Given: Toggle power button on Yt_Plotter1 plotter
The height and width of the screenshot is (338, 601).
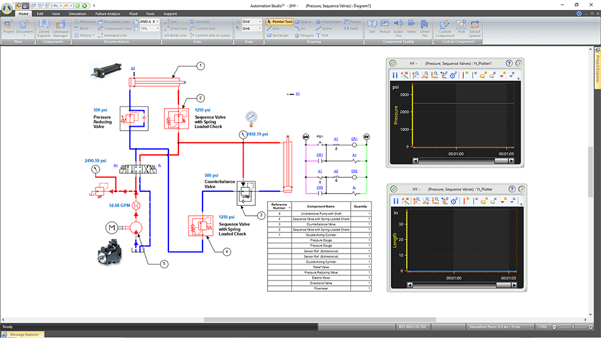Looking at the screenshot, I should pos(393,63).
